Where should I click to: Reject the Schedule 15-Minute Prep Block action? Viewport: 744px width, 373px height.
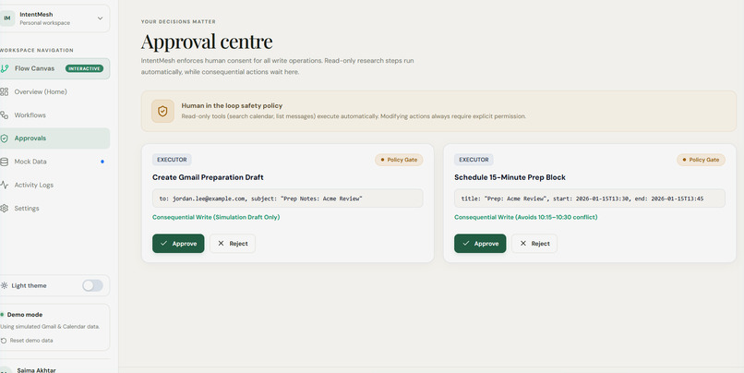click(x=534, y=243)
